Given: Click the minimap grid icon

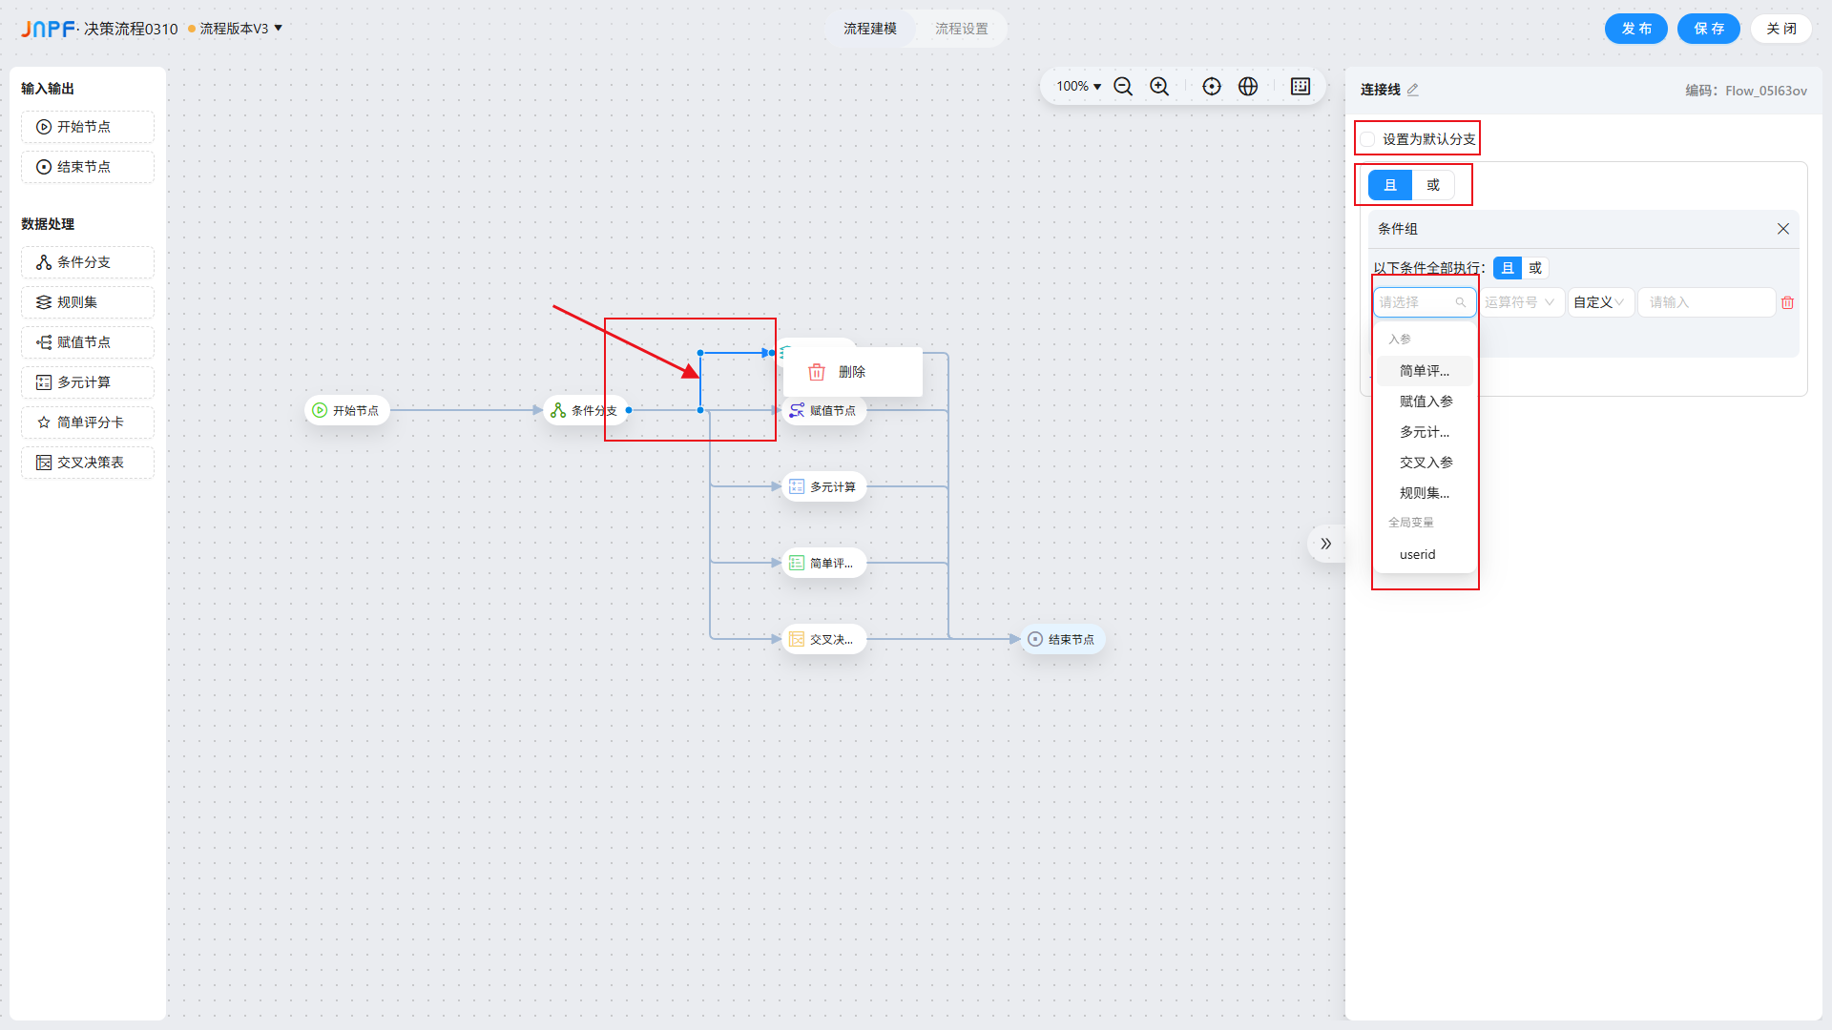Looking at the screenshot, I should point(1301,87).
